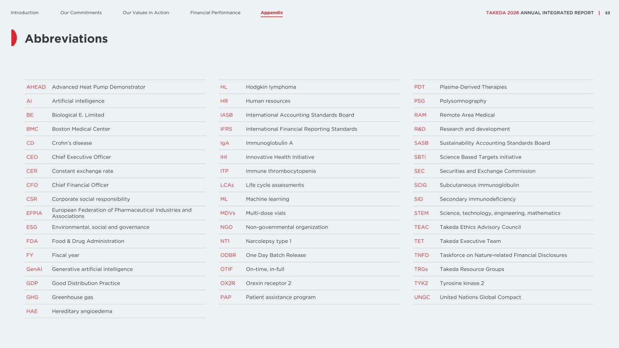Select the R&D abbreviation

(x=420, y=129)
